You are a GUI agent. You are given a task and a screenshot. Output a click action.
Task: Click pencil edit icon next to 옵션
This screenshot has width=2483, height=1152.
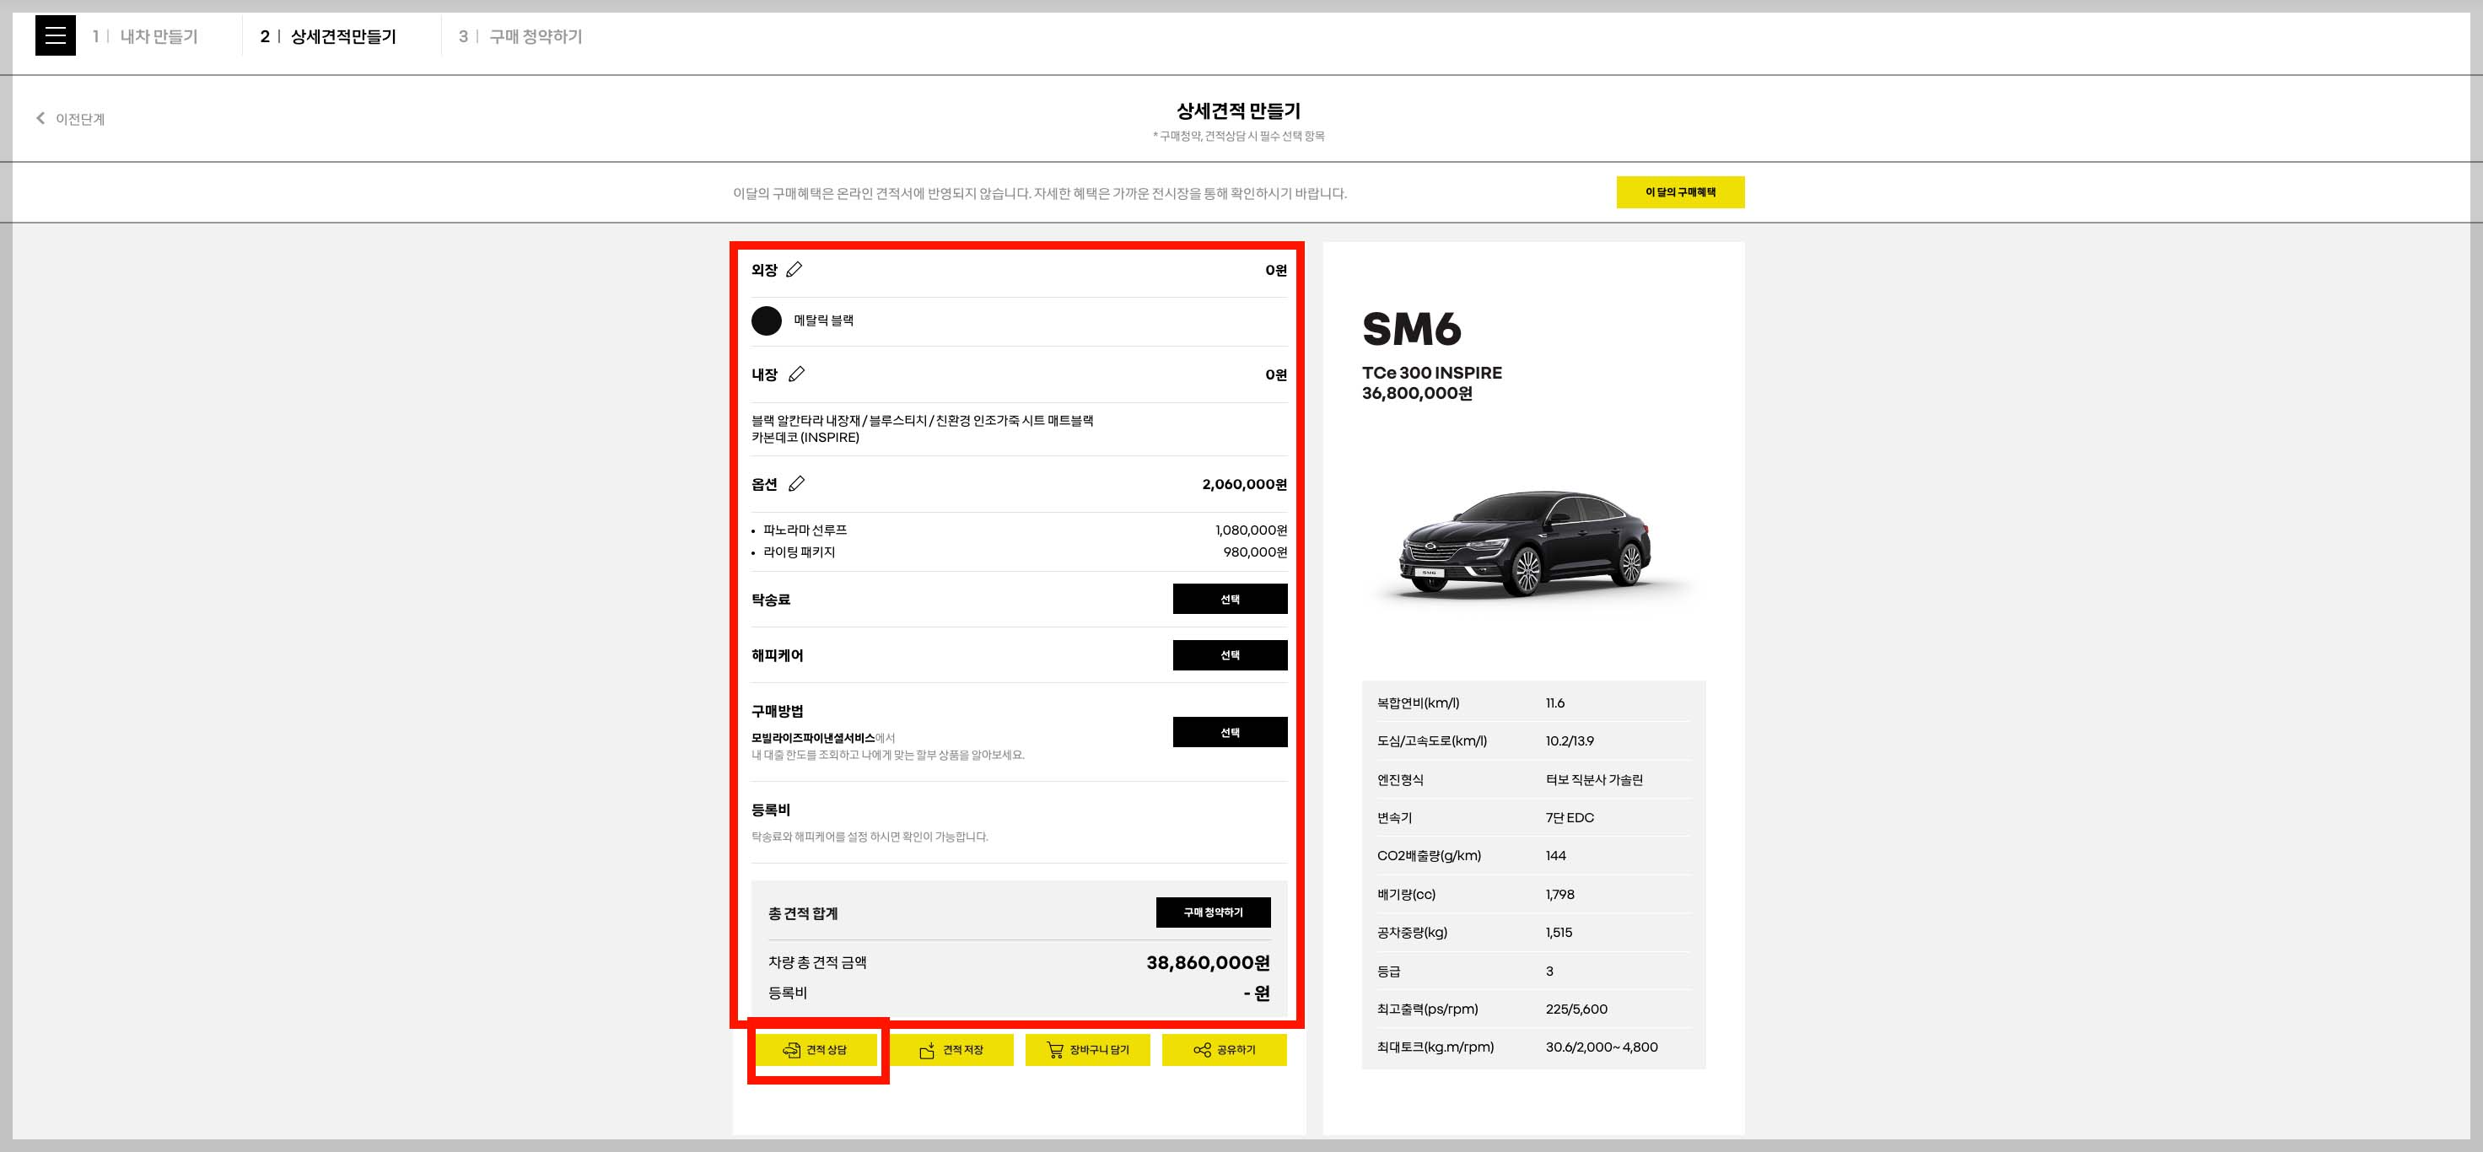tap(796, 484)
